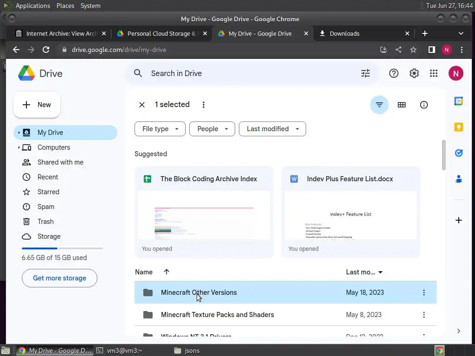The width and height of the screenshot is (475, 356).
Task: Hide the side panel chevron
Action: pos(458,331)
